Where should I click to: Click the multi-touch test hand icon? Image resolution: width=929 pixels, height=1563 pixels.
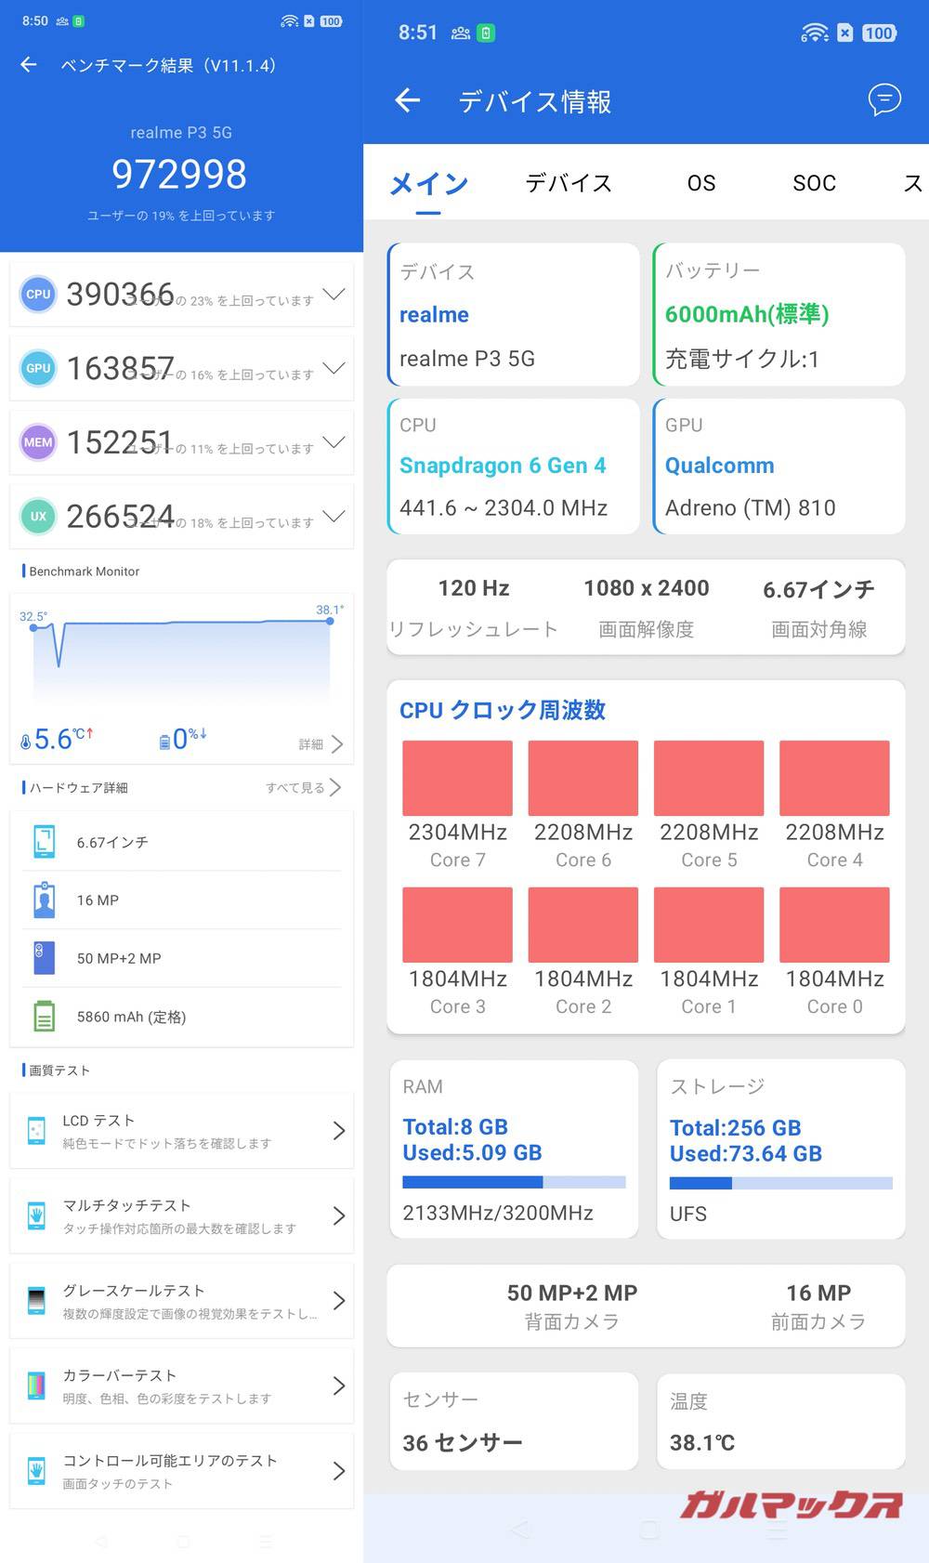click(x=36, y=1215)
